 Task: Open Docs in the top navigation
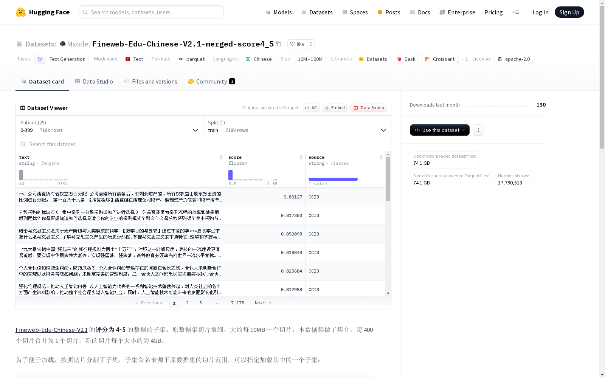click(x=420, y=12)
